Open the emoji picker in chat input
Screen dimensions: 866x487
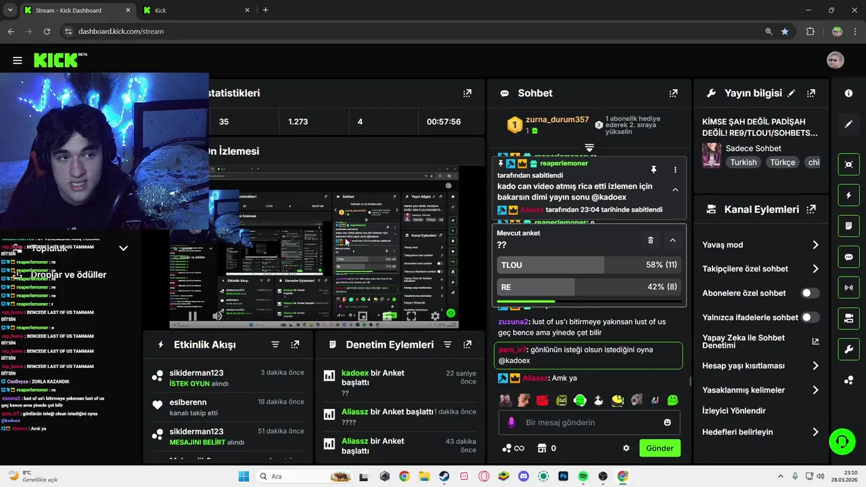pyautogui.click(x=667, y=422)
